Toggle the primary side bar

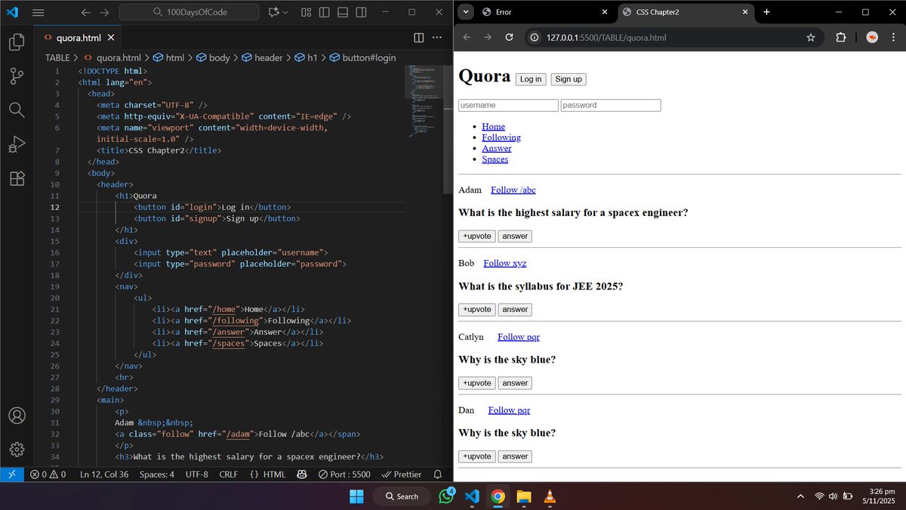point(324,12)
